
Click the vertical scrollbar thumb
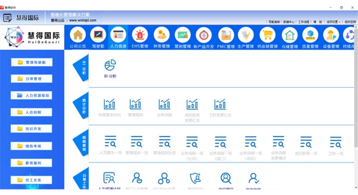[x=356, y=88]
